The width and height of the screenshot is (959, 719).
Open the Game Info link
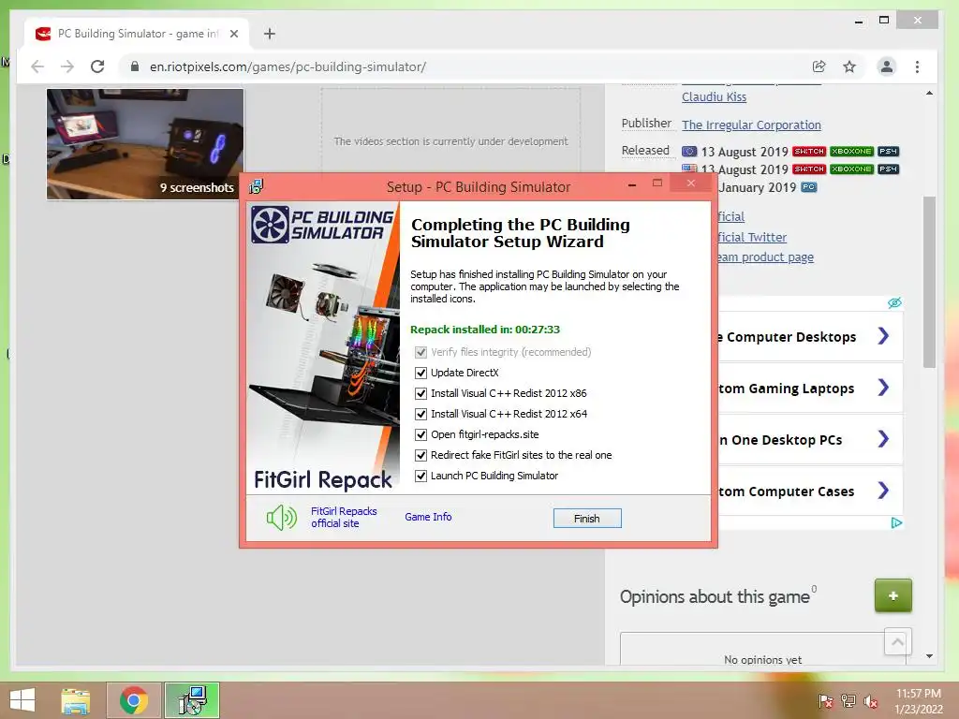tap(428, 517)
